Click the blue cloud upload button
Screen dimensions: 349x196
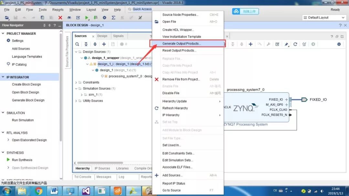(x=245, y=11)
